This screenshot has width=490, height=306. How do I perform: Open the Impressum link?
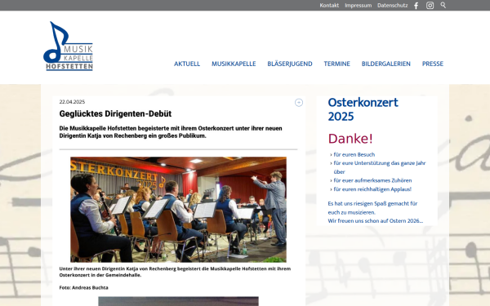[359, 6]
